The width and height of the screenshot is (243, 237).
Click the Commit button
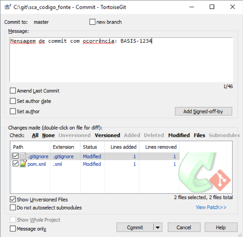coord(135,227)
